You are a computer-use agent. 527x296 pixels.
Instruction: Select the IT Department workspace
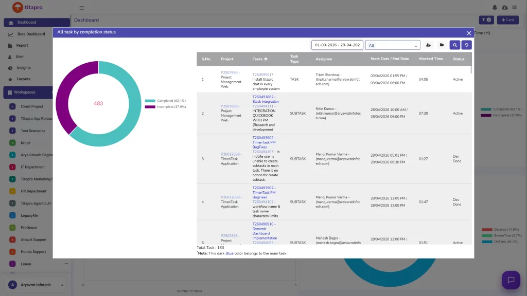[x=32, y=167]
